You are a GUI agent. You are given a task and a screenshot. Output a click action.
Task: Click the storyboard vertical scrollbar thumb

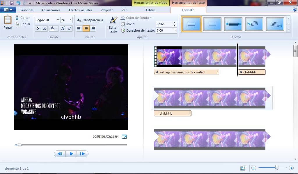click(x=295, y=51)
